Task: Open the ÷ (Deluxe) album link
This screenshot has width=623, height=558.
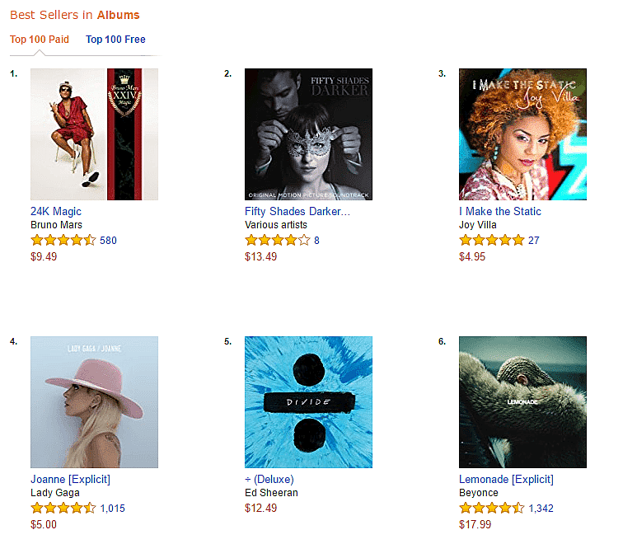Action: (269, 480)
